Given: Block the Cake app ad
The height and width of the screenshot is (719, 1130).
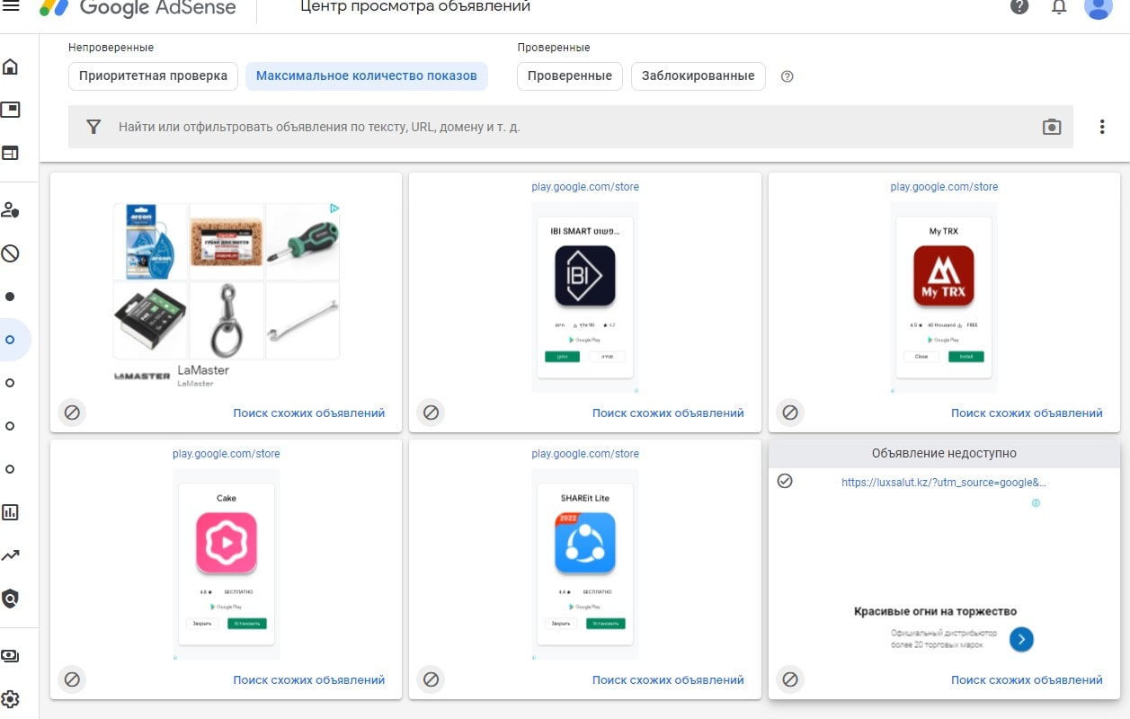Looking at the screenshot, I should pyautogui.click(x=72, y=679).
